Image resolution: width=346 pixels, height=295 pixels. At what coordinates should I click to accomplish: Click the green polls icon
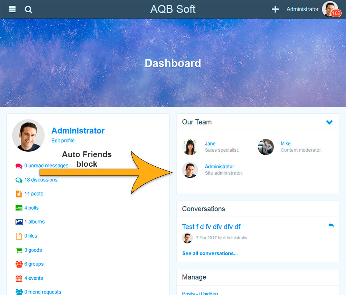(19, 208)
